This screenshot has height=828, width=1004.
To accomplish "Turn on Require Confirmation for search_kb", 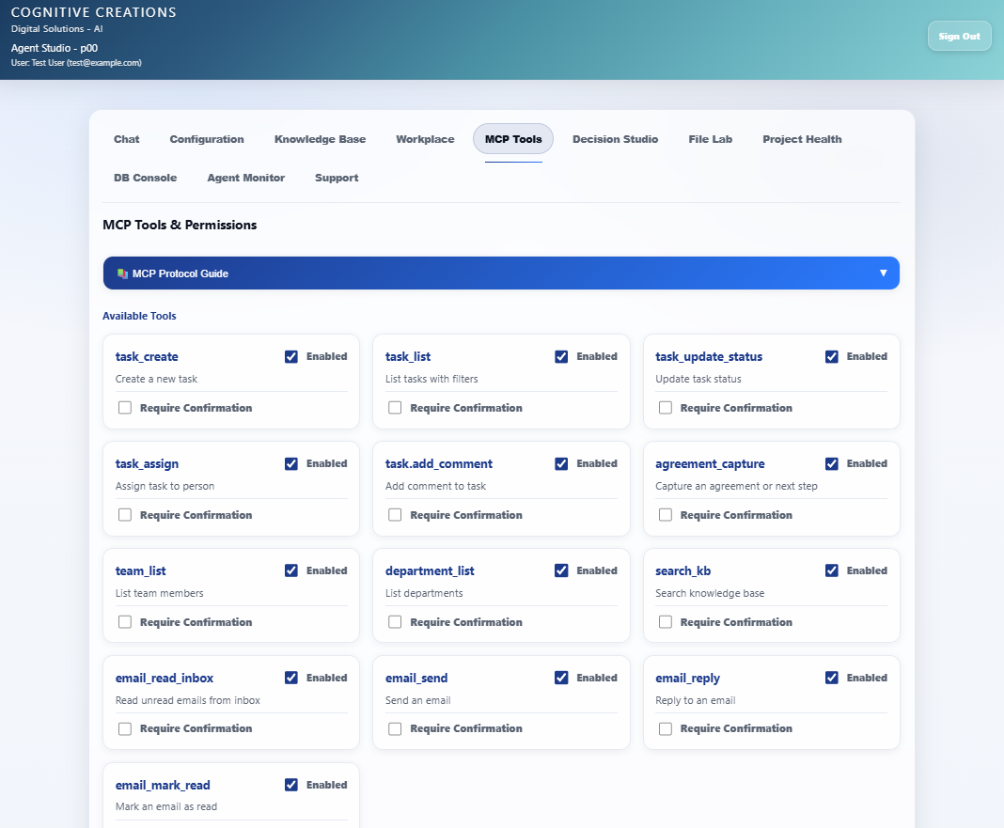I will 665,621.
